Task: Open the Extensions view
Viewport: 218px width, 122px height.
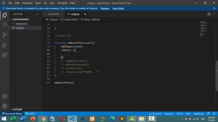Action: [x=4, y=55]
